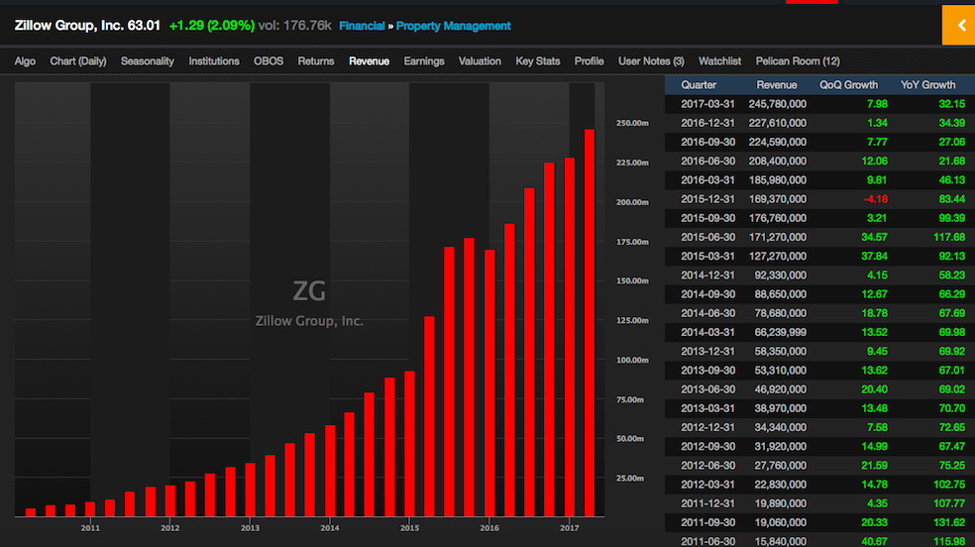Click the 20.40 QoQ growth value
975x547 pixels.
pos(874,389)
